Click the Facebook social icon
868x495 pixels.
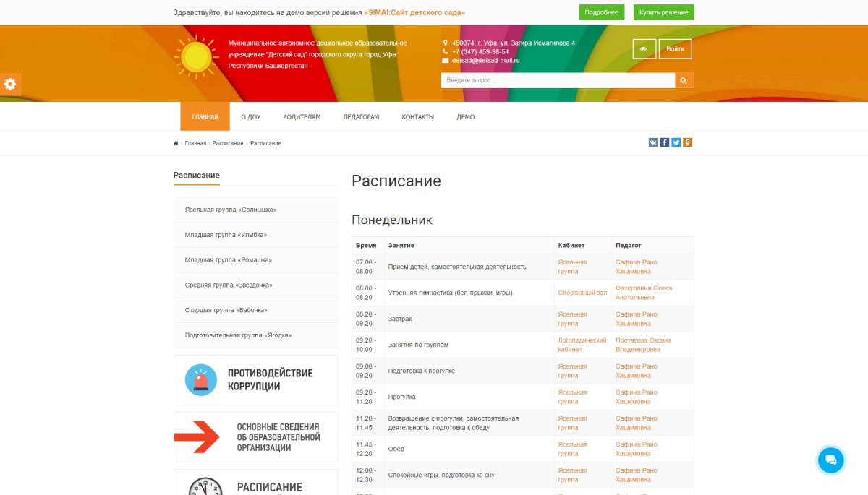point(665,142)
